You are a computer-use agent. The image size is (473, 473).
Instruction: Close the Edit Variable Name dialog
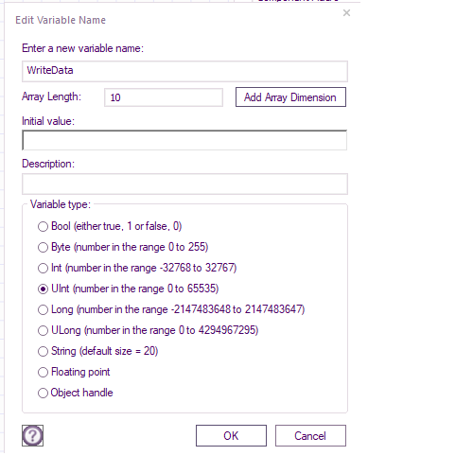346,13
